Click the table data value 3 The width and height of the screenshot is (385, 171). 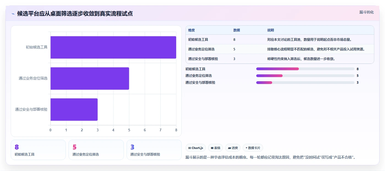pyautogui.click(x=234, y=59)
